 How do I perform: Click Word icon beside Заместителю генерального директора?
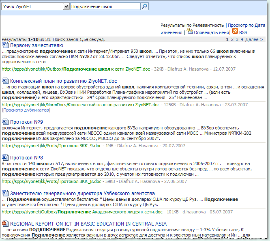tap(5, 193)
